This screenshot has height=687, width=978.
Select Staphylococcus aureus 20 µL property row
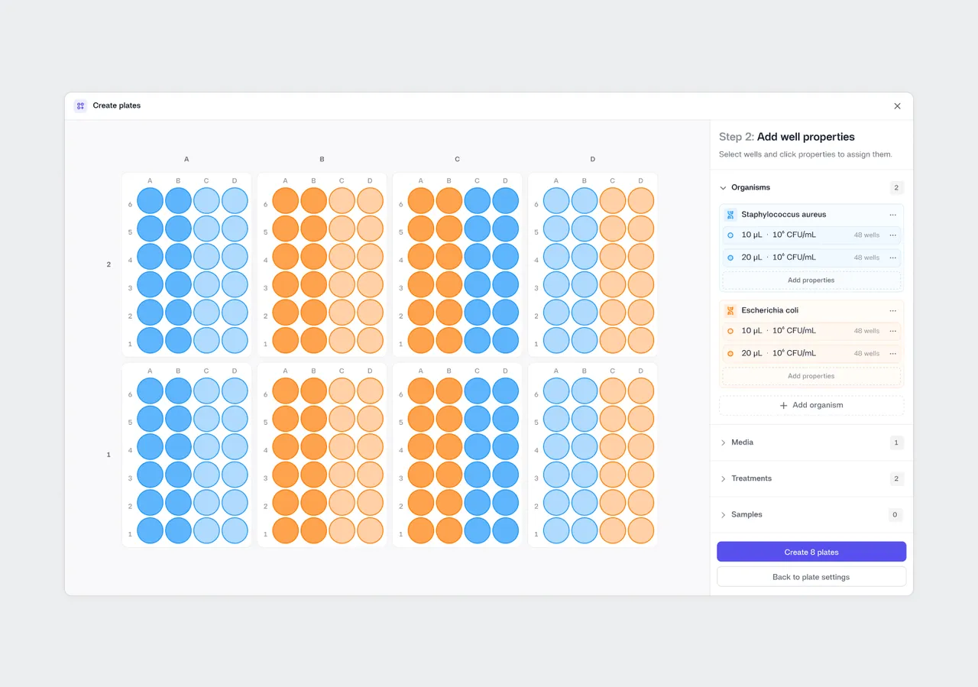click(811, 258)
